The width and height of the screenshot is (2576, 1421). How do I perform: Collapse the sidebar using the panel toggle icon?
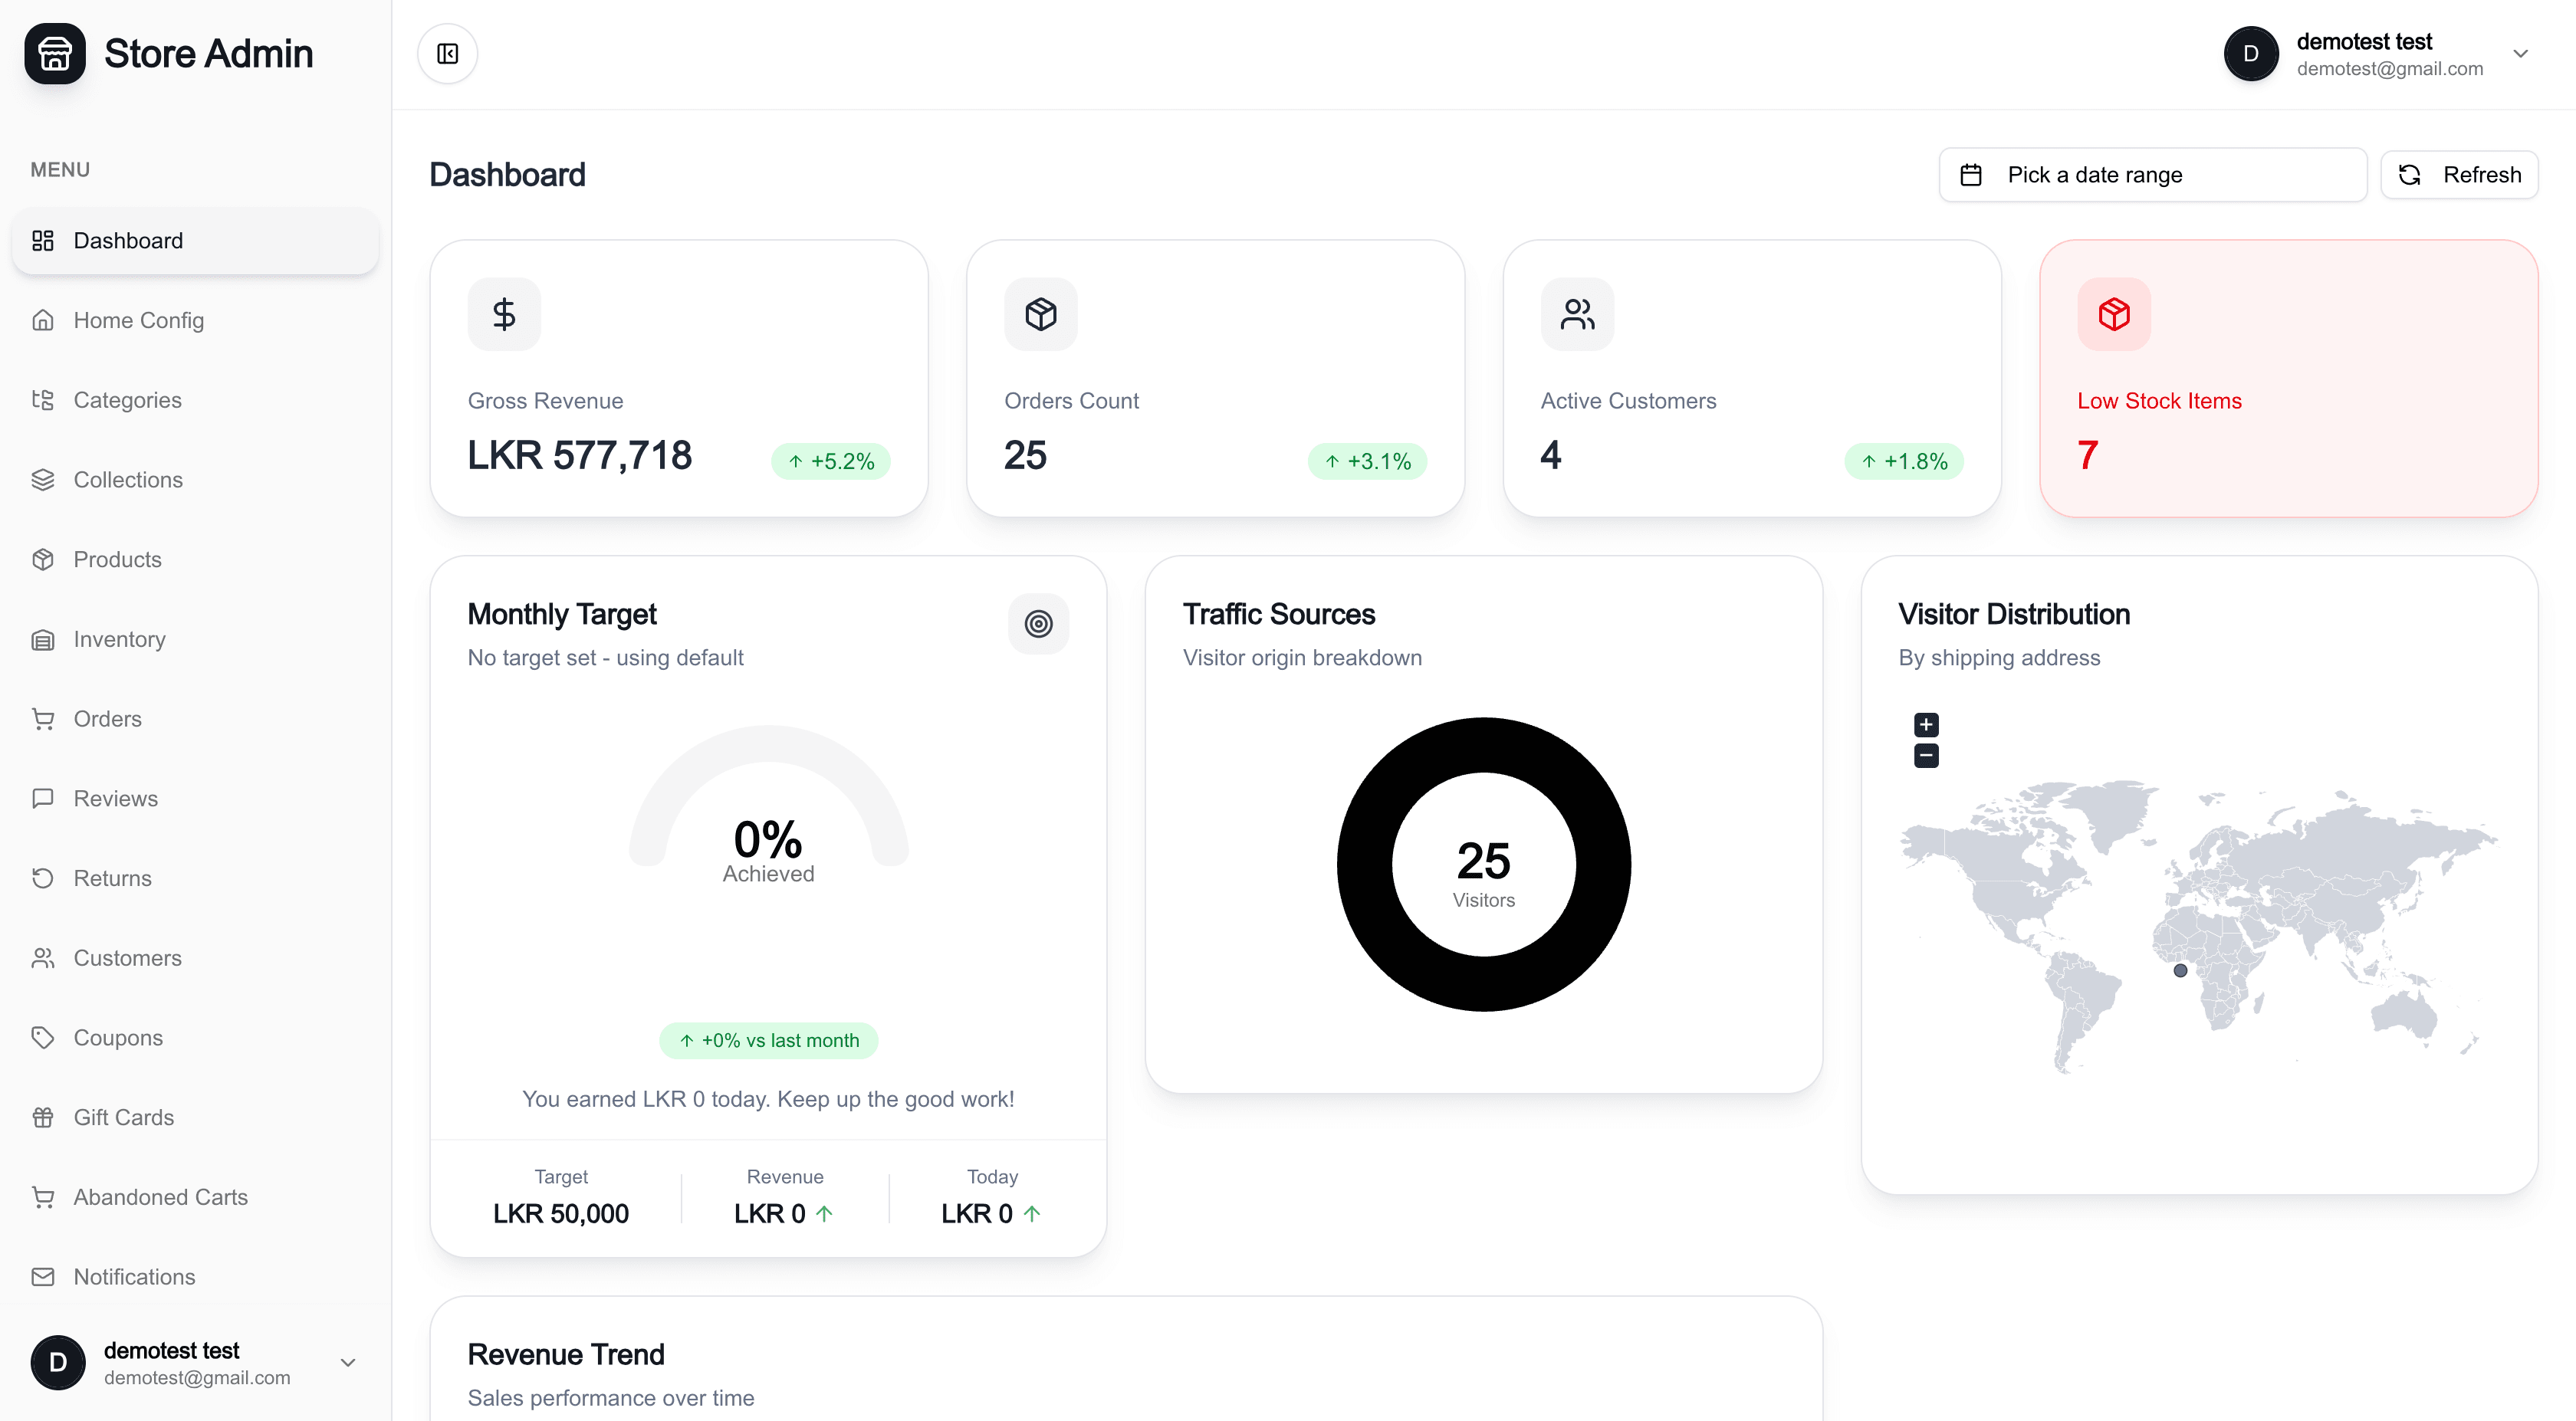(x=446, y=53)
